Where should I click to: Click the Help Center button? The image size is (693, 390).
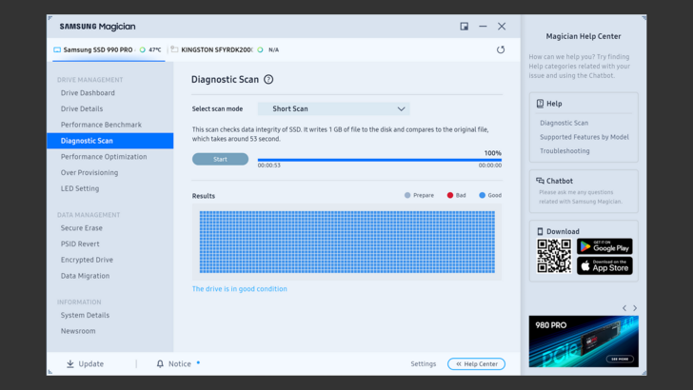pyautogui.click(x=476, y=363)
